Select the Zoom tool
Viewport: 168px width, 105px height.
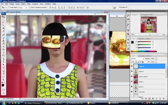[3, 80]
